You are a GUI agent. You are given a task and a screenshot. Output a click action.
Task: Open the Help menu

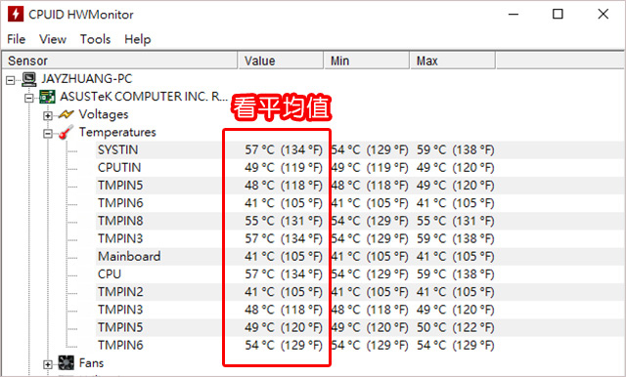137,39
